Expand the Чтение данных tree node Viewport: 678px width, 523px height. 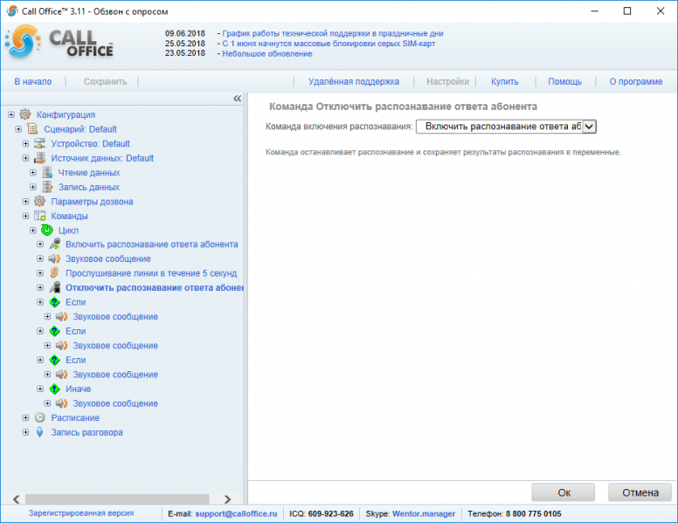[33, 173]
